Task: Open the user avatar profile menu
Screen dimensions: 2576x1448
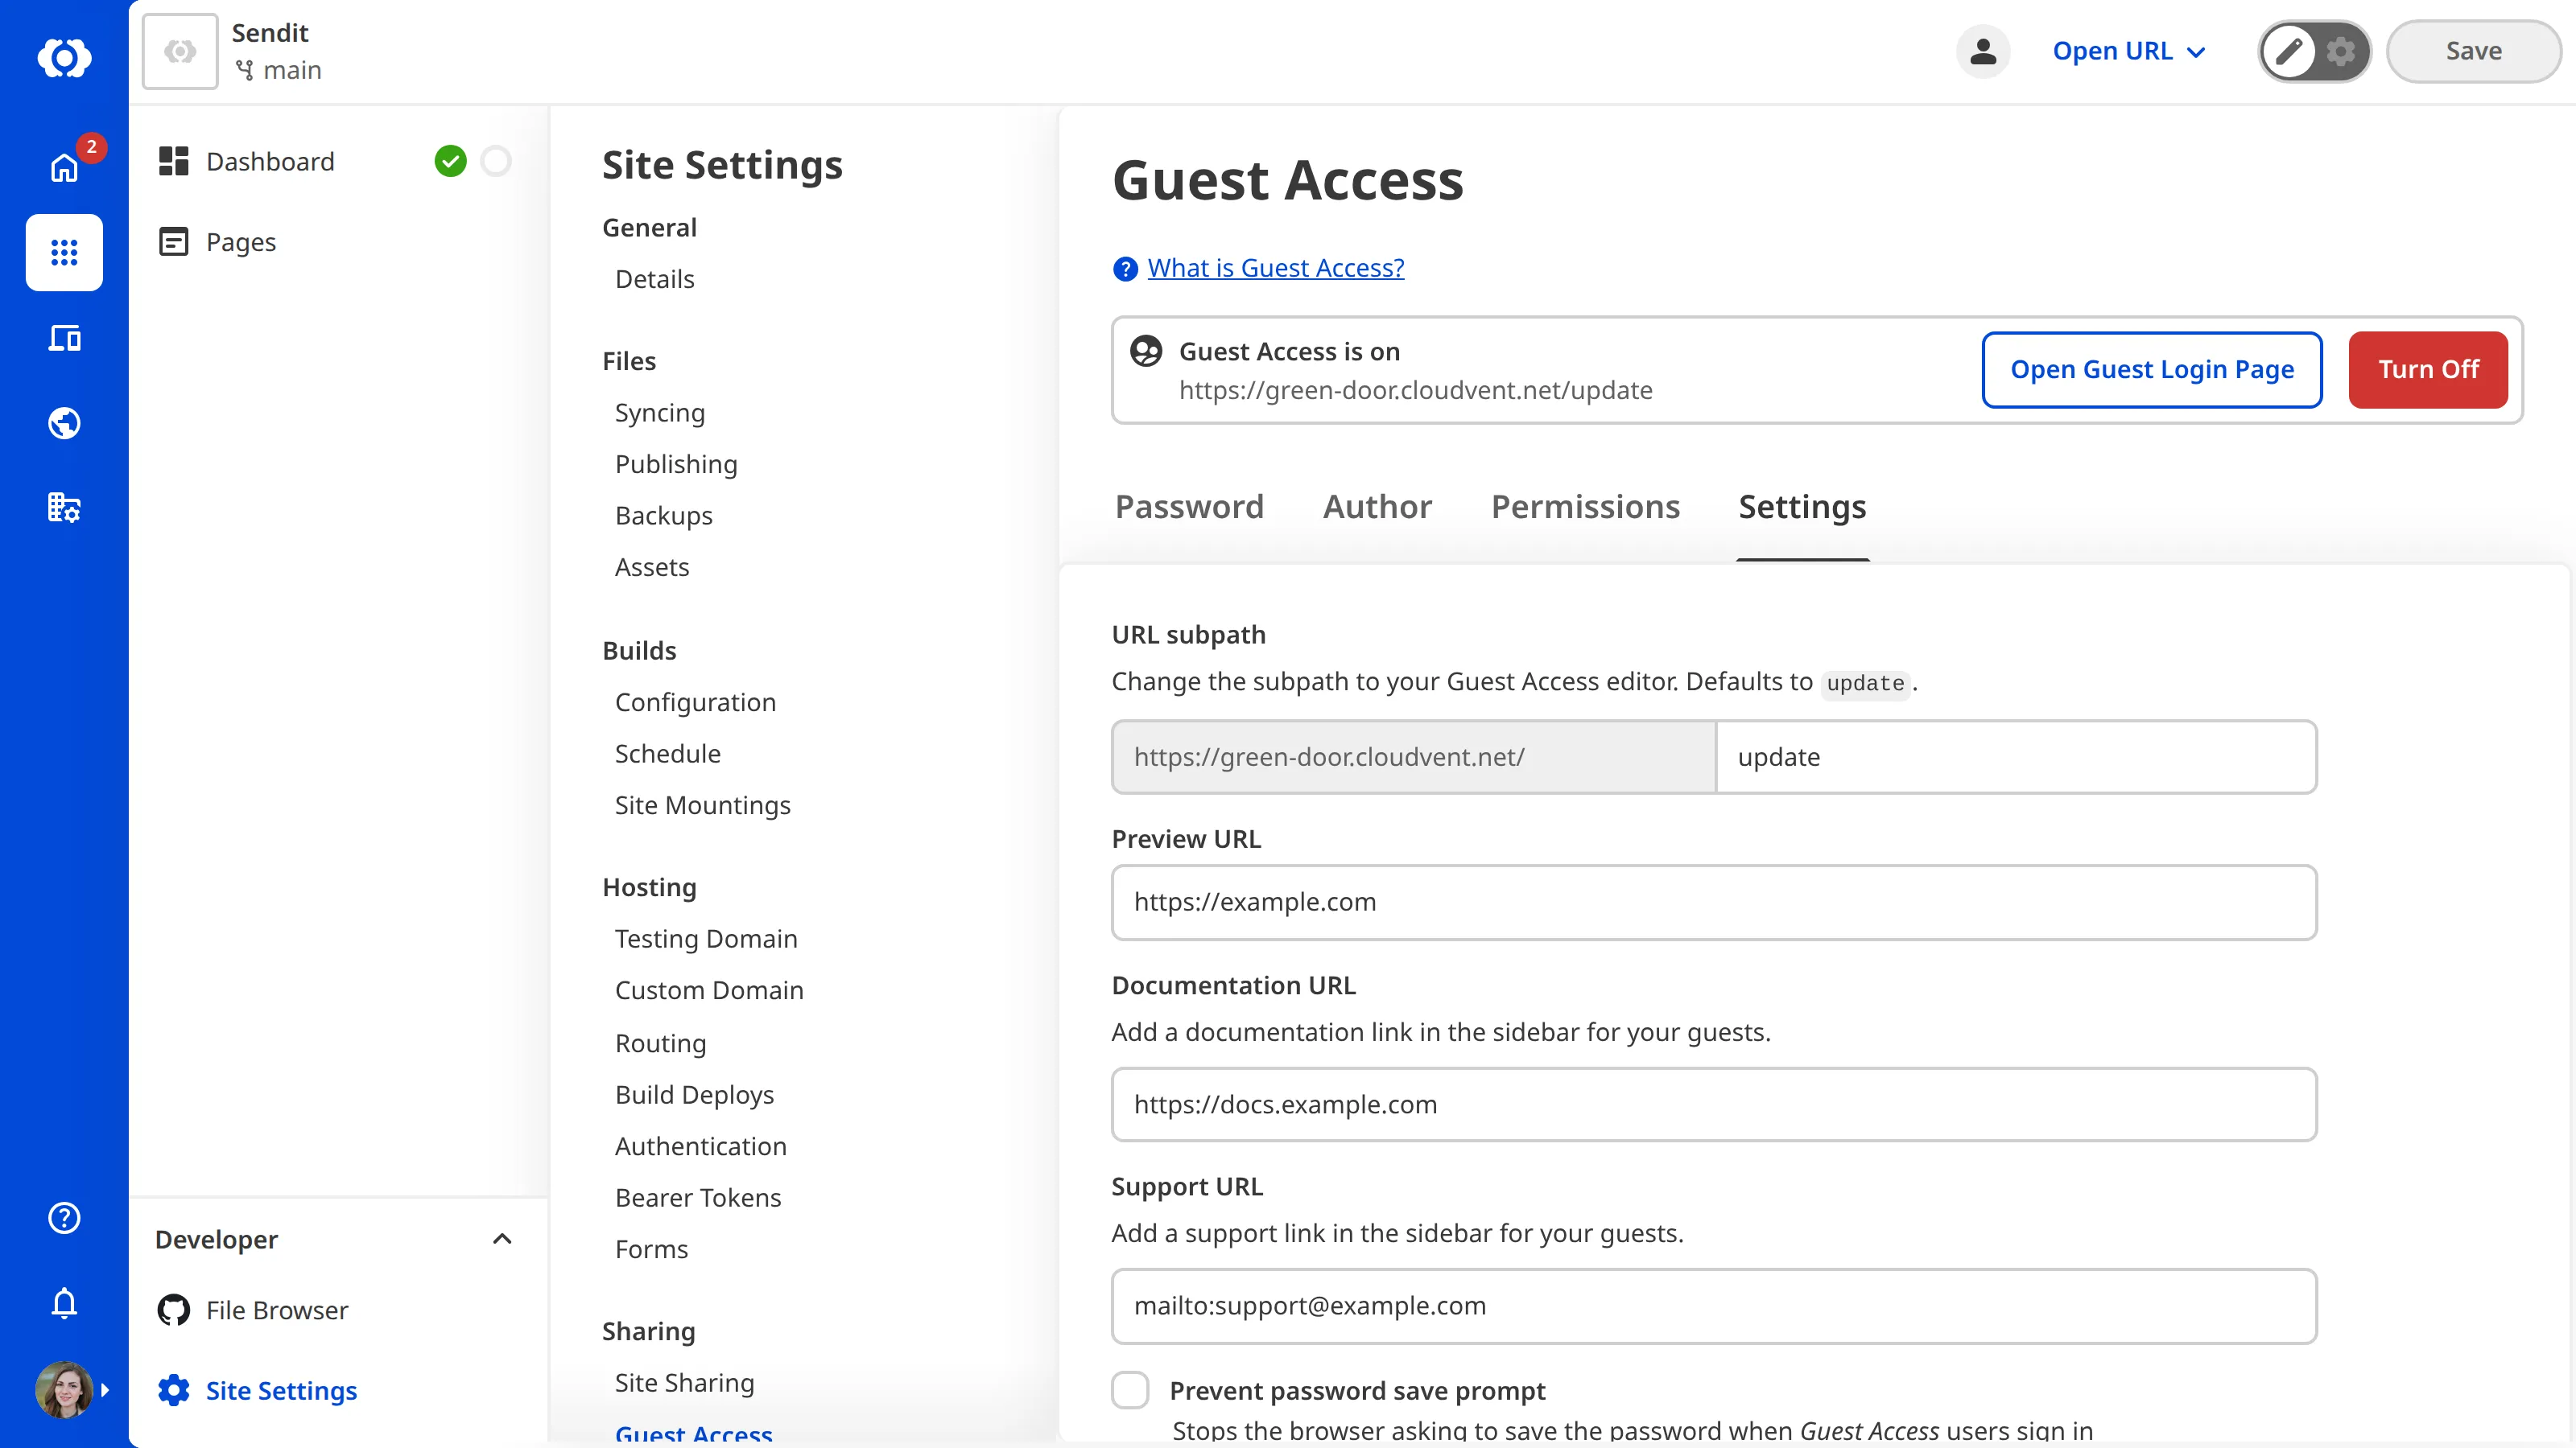Action: tap(64, 1389)
